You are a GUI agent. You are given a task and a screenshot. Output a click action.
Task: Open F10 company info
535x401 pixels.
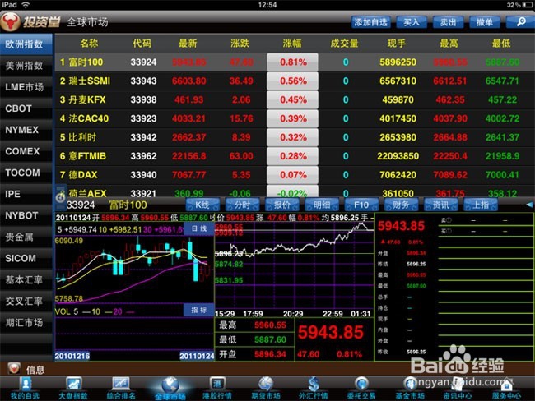click(361, 205)
